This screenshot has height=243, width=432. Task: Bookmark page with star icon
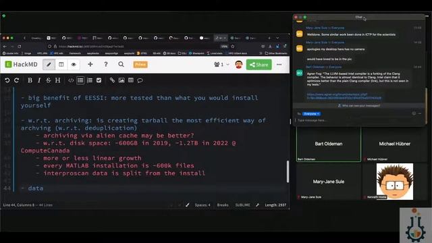[233, 47]
